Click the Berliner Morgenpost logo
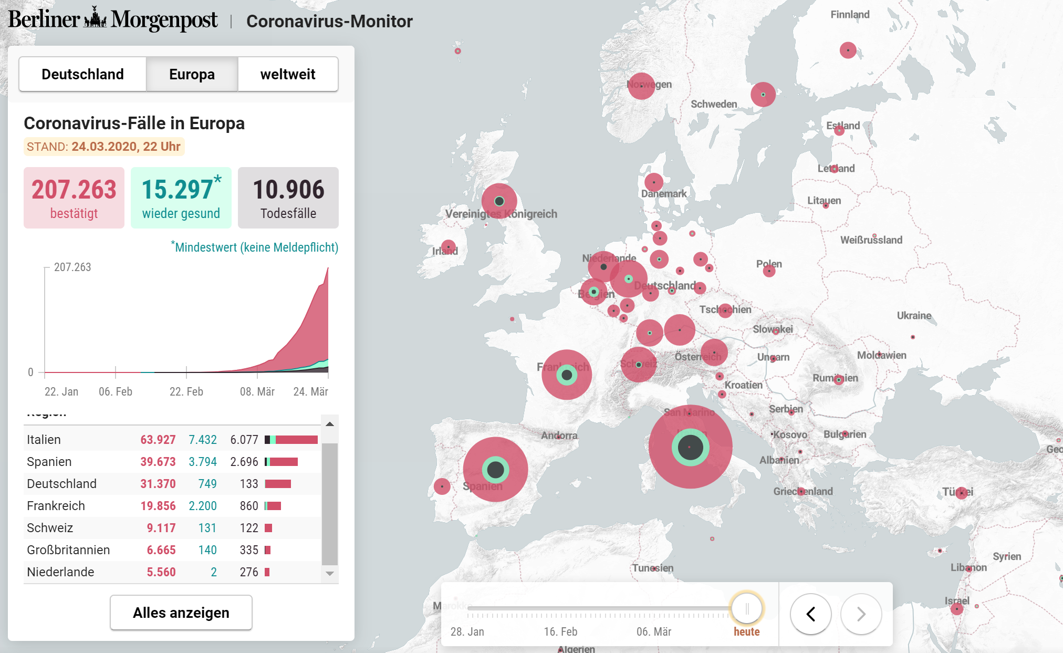 tap(112, 20)
